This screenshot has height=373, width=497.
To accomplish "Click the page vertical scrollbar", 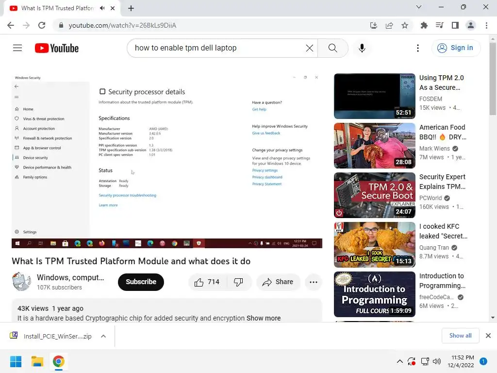I will coord(493,79).
